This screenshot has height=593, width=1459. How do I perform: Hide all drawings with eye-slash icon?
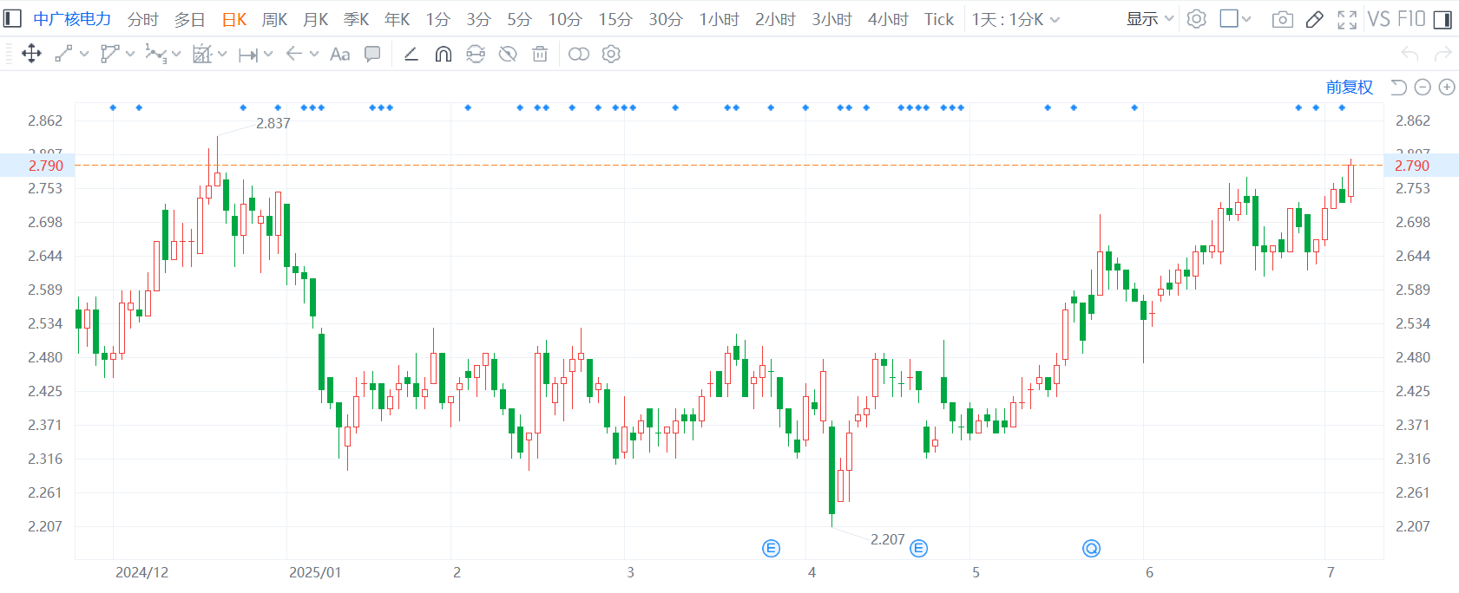pyautogui.click(x=508, y=55)
